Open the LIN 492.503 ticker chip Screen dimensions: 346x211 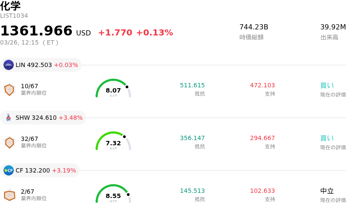tap(41, 65)
